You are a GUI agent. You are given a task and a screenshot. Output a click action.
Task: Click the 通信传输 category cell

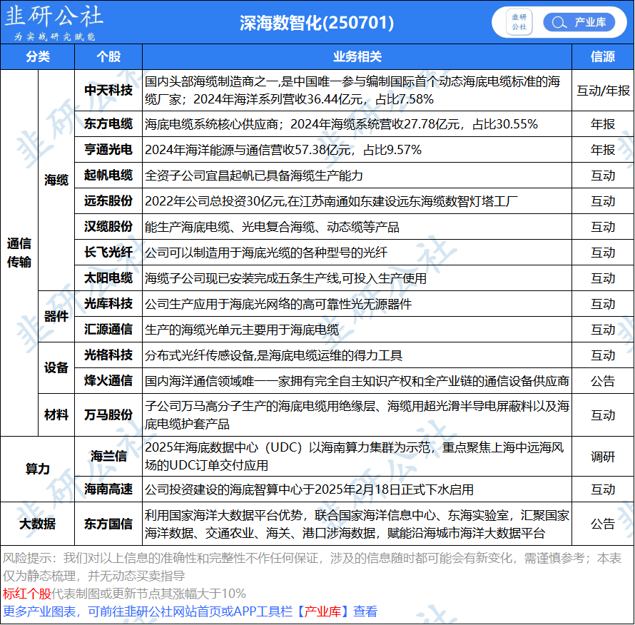(x=19, y=253)
